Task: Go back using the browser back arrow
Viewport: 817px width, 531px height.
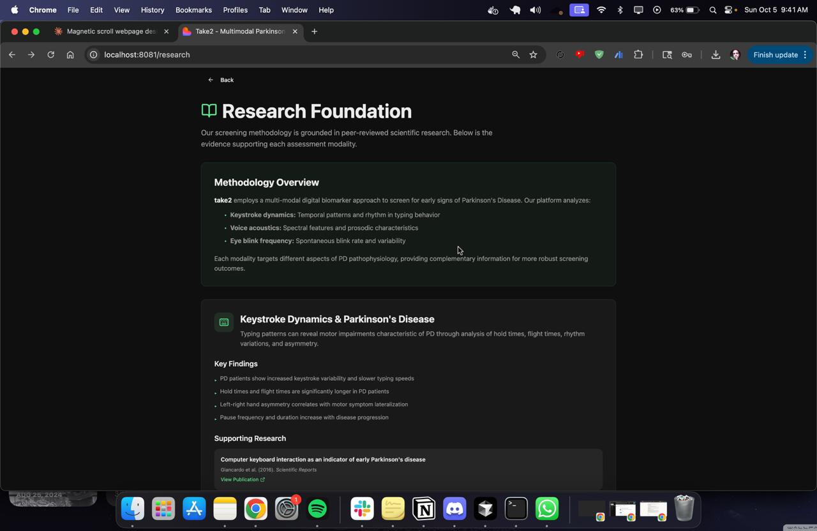Action: click(12, 55)
